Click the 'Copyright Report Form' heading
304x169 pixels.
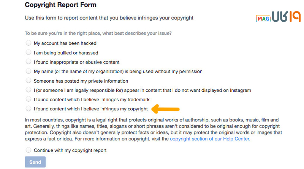pos(60,5)
